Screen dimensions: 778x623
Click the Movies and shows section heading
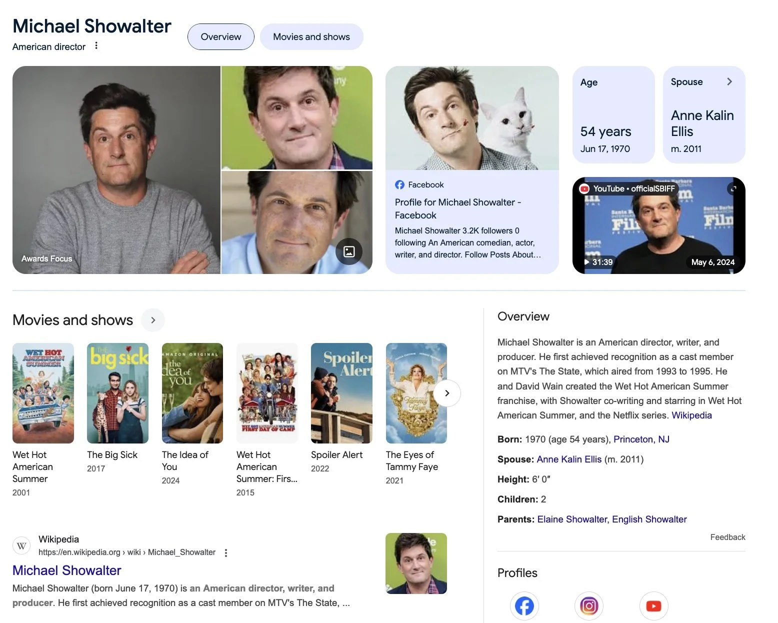pos(72,320)
